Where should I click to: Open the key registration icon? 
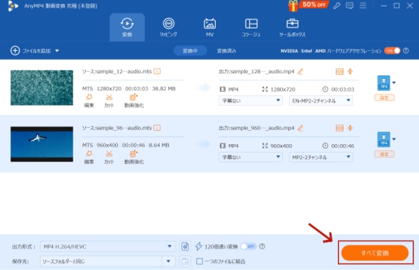pyautogui.click(x=337, y=6)
